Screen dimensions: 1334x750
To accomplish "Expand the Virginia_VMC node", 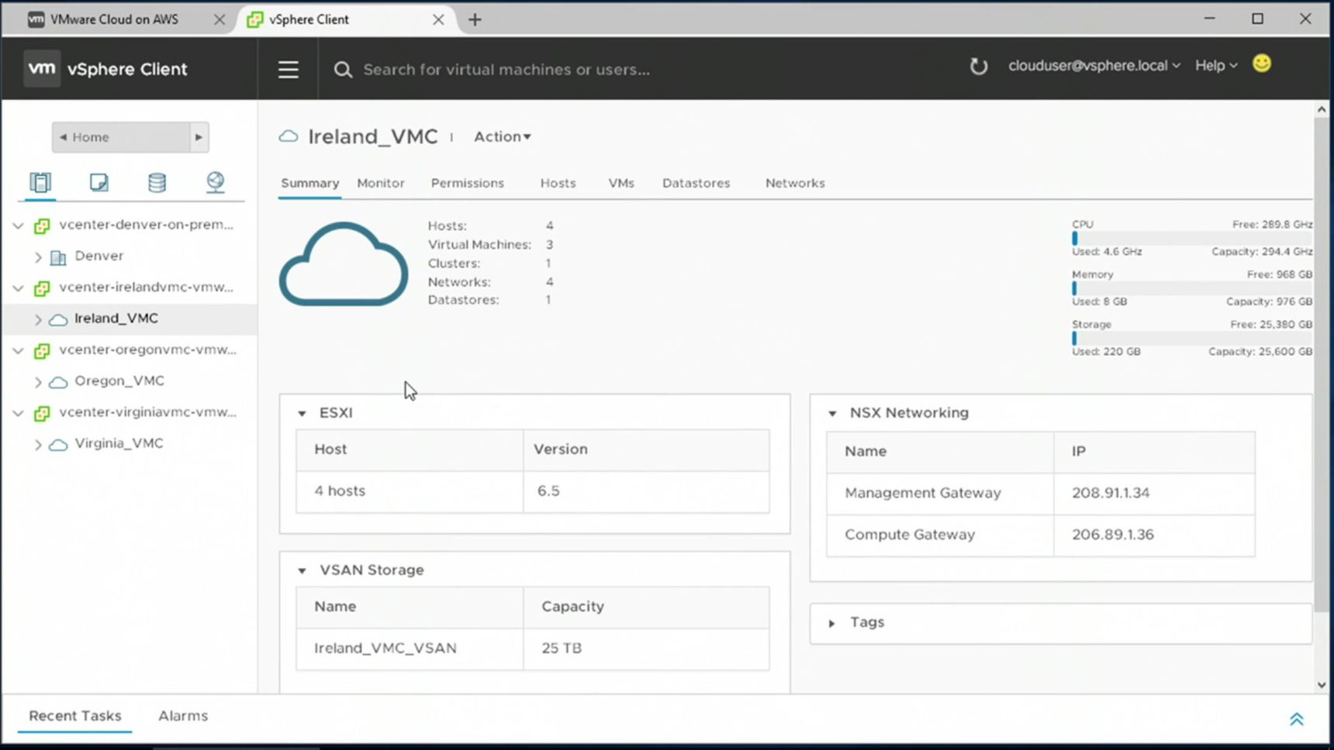I will [x=37, y=445].
